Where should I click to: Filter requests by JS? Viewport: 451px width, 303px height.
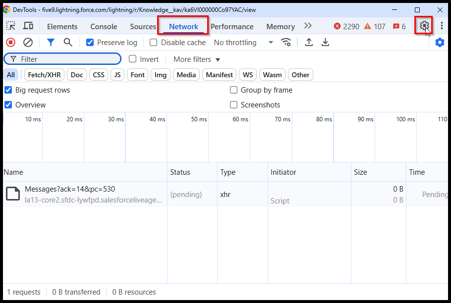[117, 75]
